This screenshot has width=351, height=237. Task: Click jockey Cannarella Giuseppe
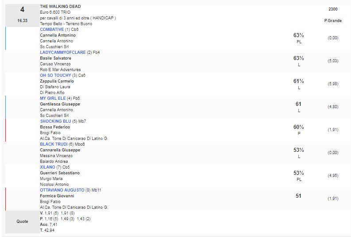click(60, 150)
